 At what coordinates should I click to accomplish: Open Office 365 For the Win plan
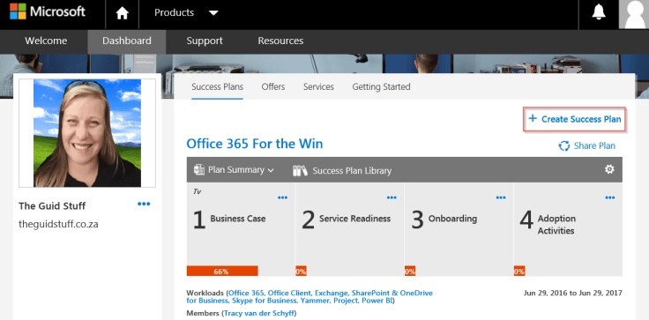(x=255, y=144)
